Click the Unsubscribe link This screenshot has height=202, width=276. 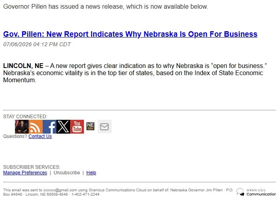click(67, 172)
